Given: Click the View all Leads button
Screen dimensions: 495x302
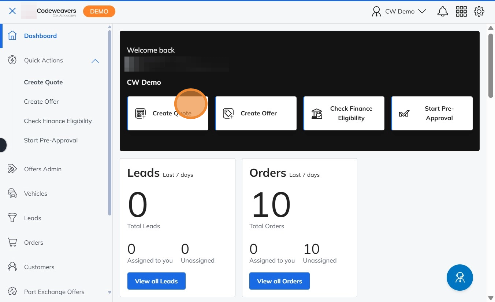Looking at the screenshot, I should point(156,281).
